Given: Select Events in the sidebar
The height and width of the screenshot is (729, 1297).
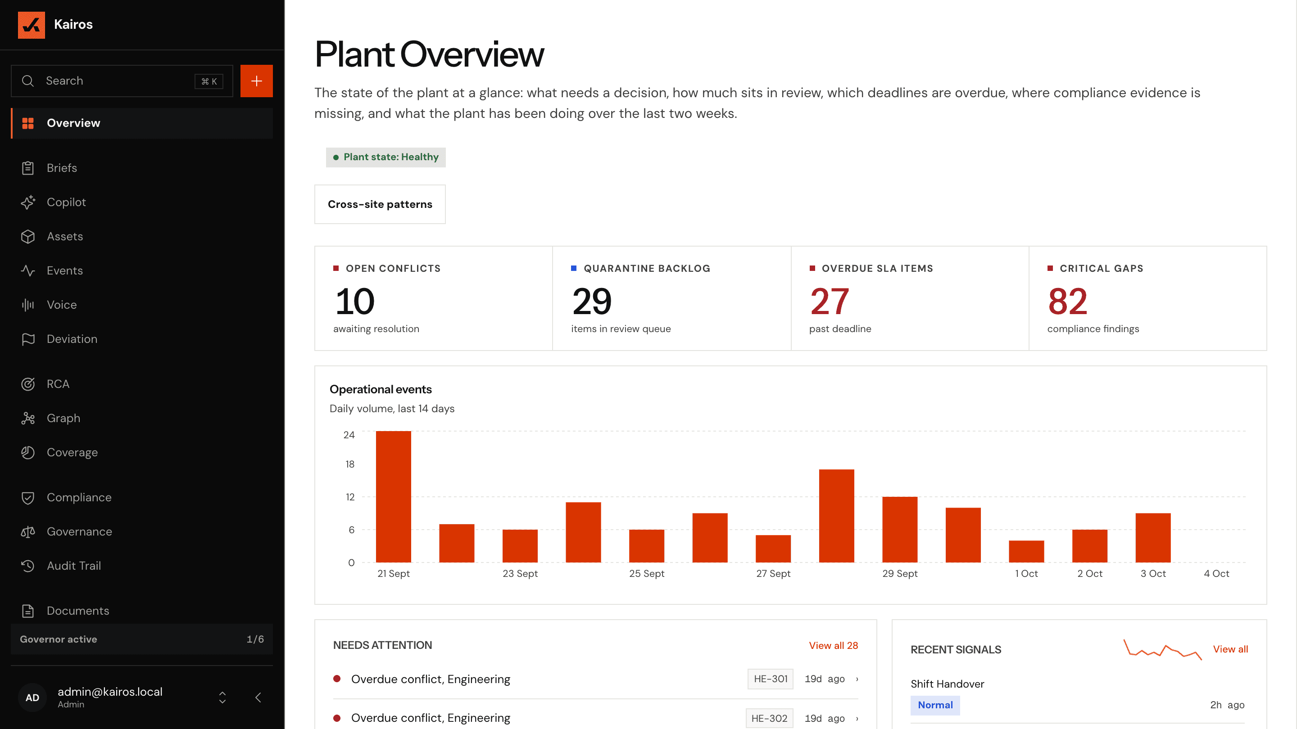Looking at the screenshot, I should (142, 270).
